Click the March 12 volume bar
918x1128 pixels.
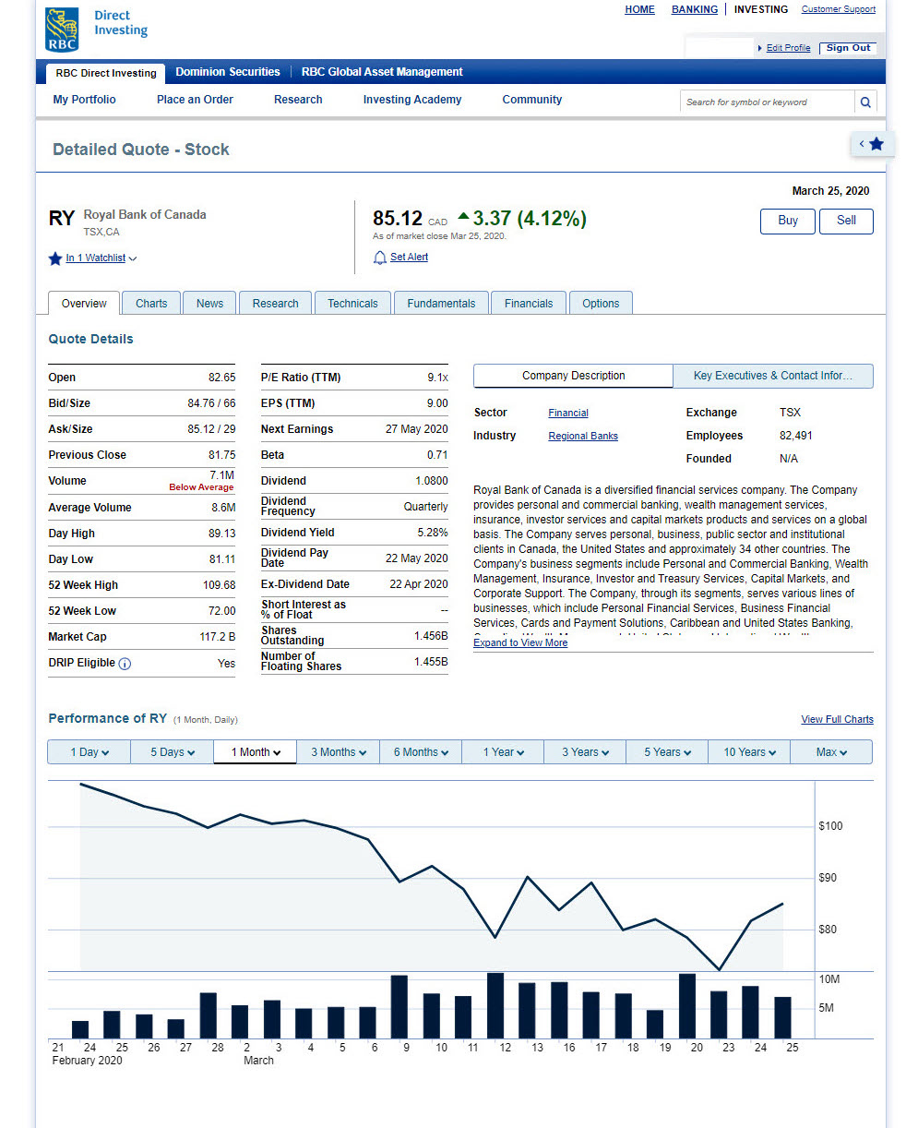(x=495, y=1005)
